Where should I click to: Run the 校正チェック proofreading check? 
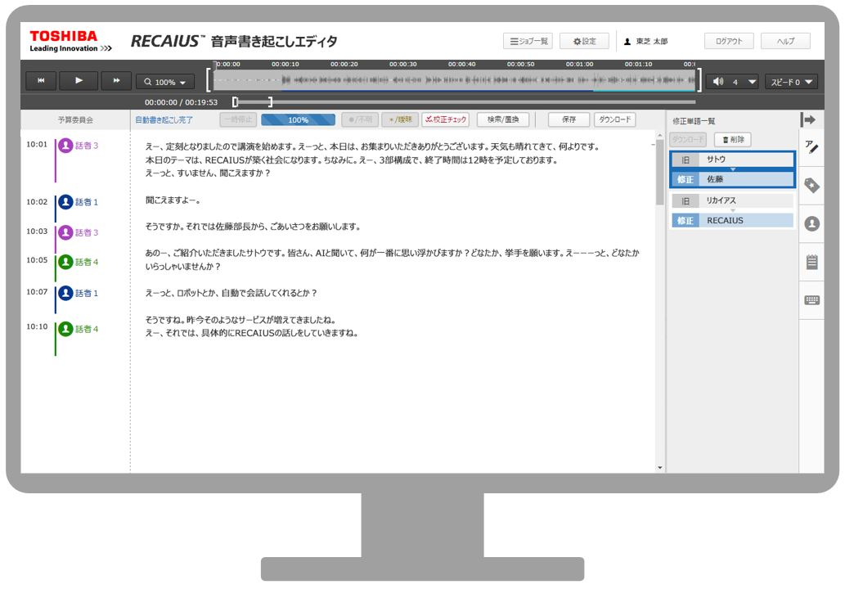[x=446, y=119]
